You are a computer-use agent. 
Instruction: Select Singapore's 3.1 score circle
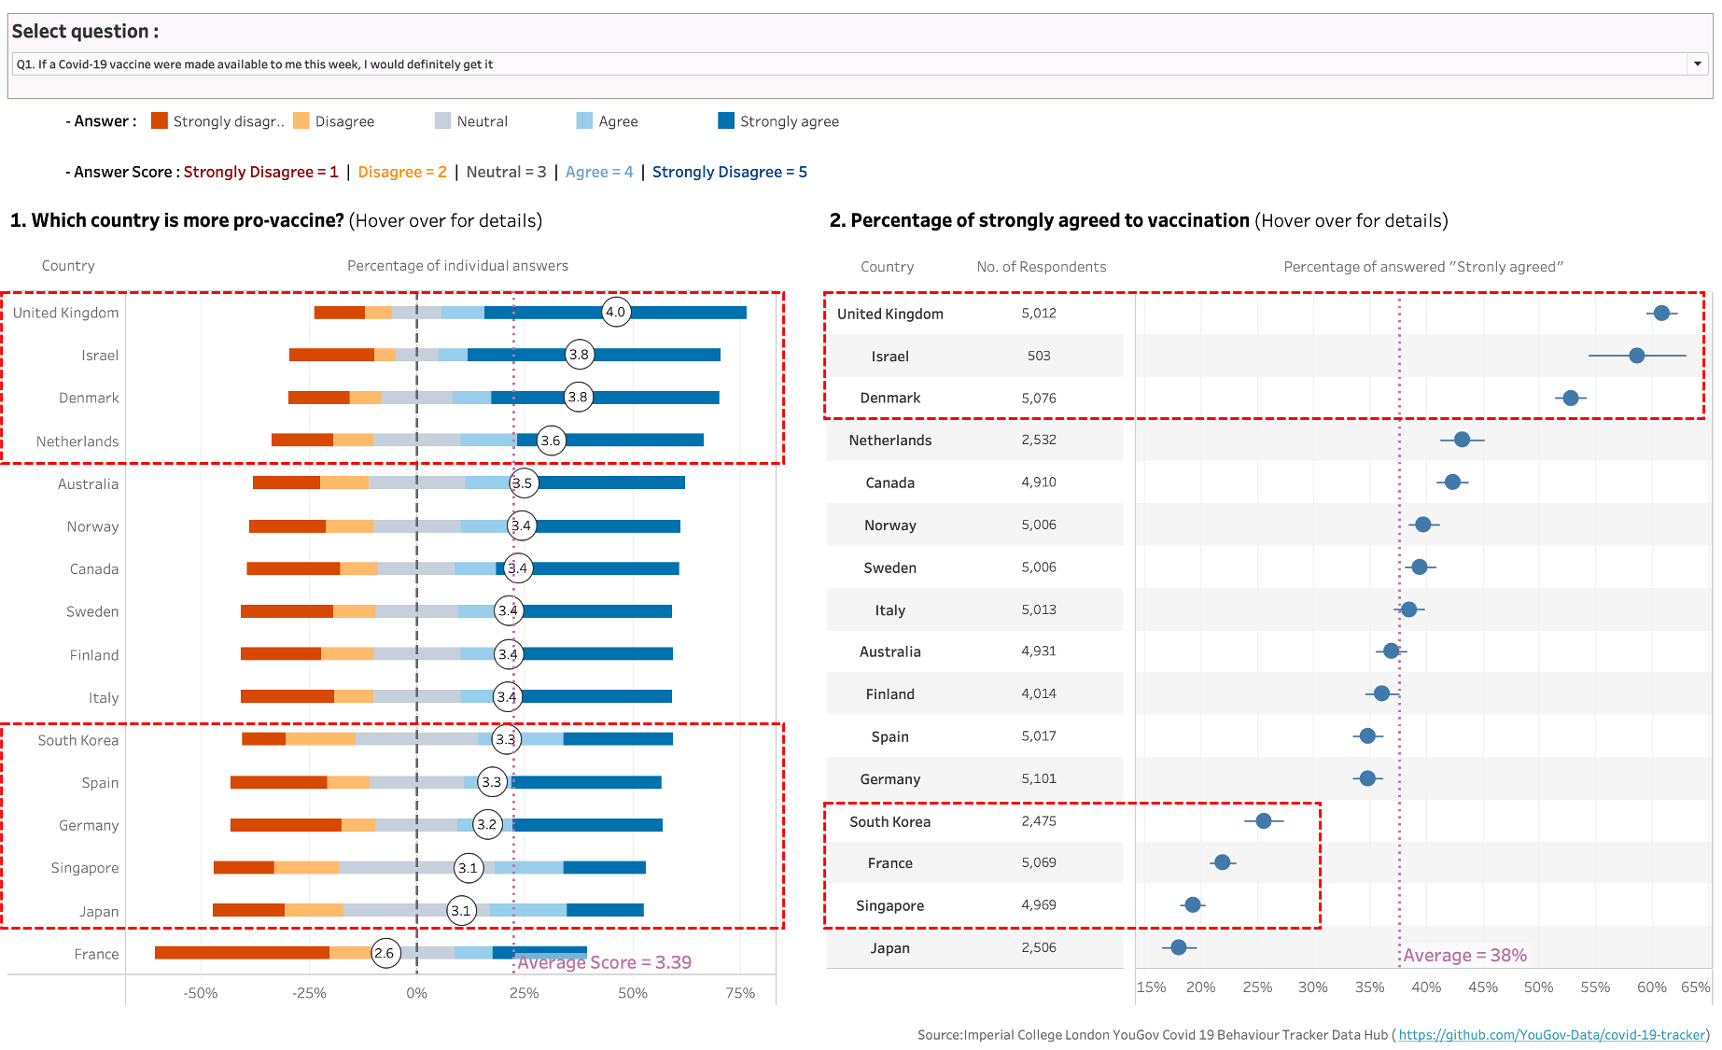(x=468, y=868)
